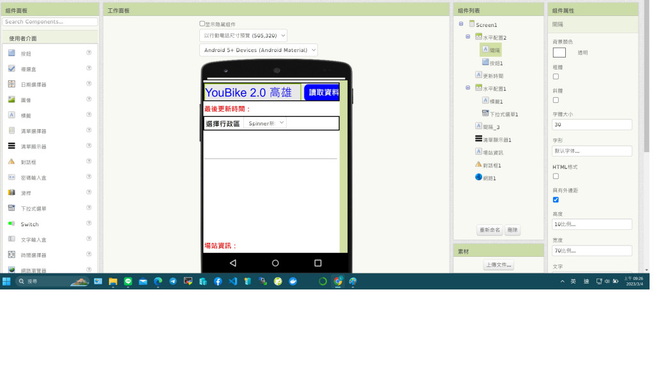The height and width of the screenshot is (368, 654).
Task: Open Windows Start menu
Action: [6, 281]
